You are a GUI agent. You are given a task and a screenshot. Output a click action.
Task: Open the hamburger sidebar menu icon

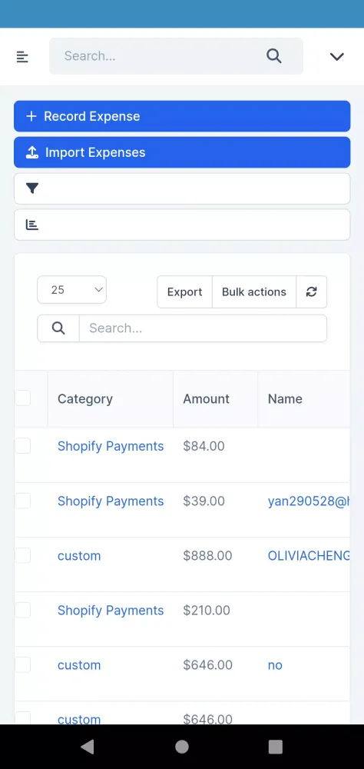tap(22, 56)
